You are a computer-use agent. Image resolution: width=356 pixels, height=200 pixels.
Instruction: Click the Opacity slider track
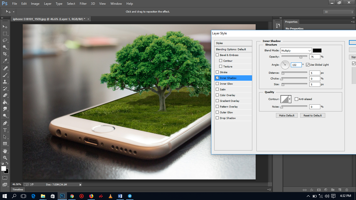point(294,56)
